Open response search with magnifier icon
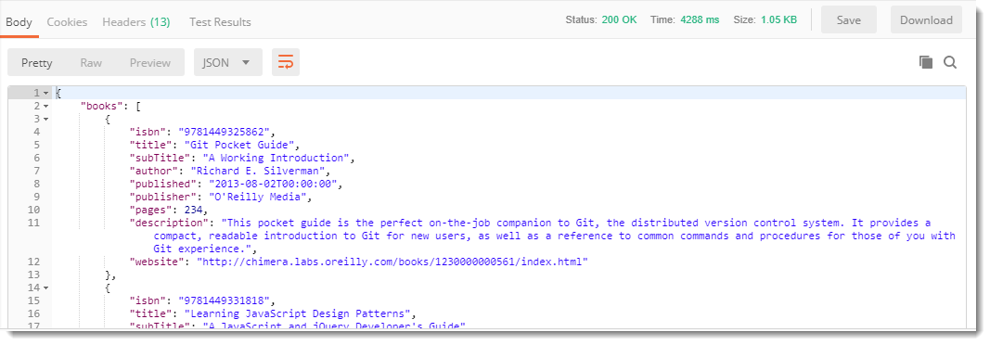The image size is (990, 345). tap(949, 62)
